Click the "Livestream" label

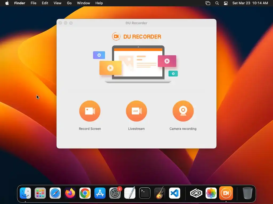[136, 129]
